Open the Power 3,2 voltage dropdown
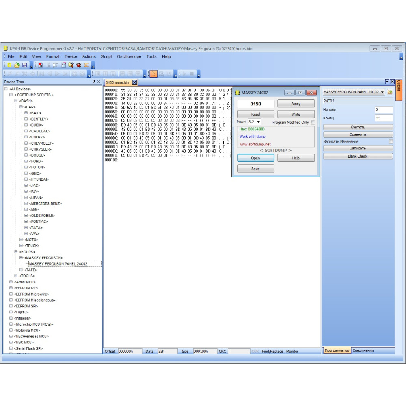 point(258,122)
